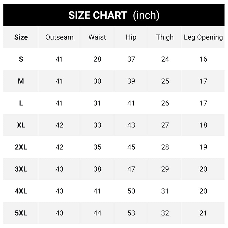Screen dimensions: 228x228
Task: Select the S size row label
Action: [21, 59]
